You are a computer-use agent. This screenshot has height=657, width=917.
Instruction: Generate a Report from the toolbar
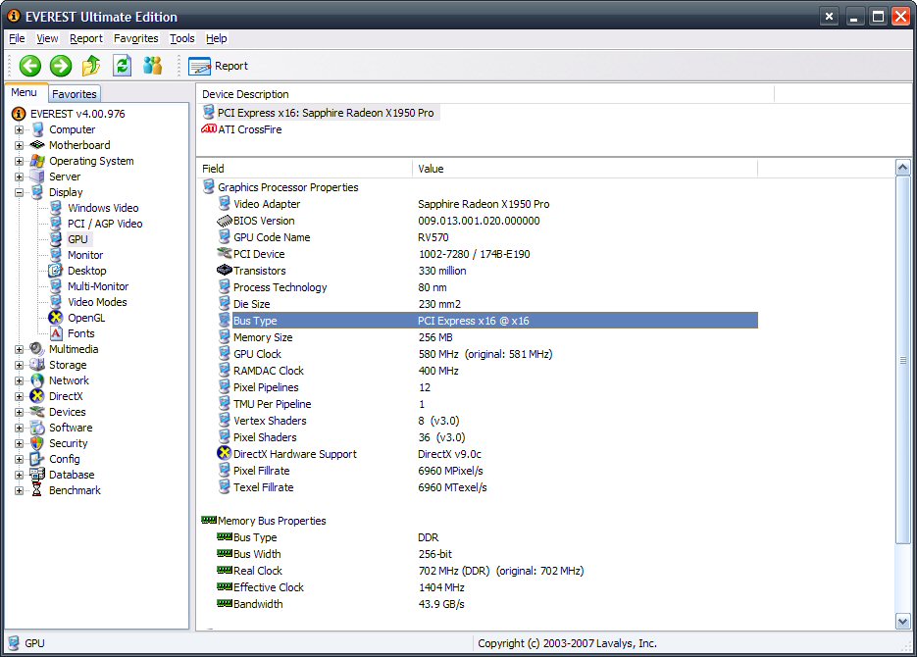click(218, 66)
